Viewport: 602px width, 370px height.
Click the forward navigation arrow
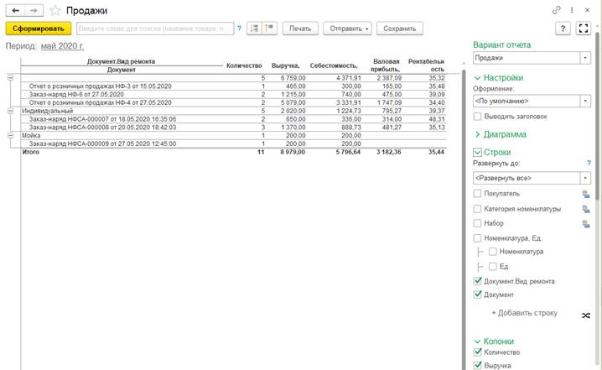tap(34, 9)
